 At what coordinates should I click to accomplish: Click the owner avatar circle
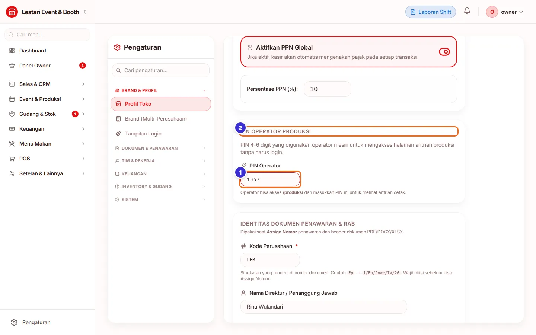tap(492, 12)
